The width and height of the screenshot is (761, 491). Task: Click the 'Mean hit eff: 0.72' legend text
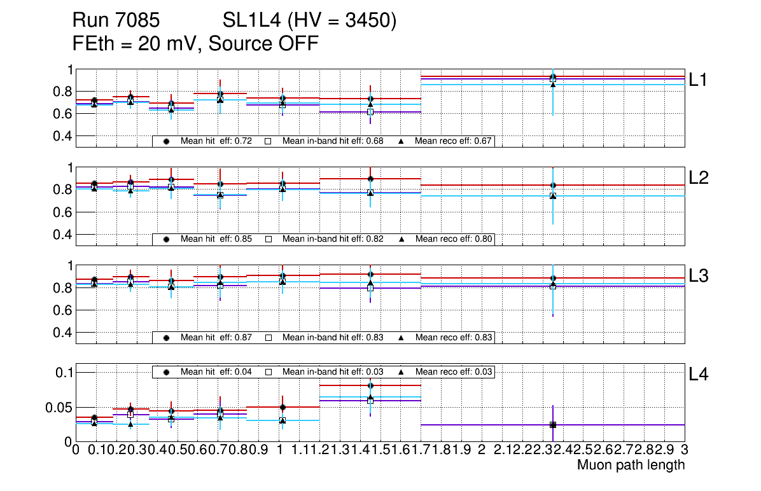[217, 141]
